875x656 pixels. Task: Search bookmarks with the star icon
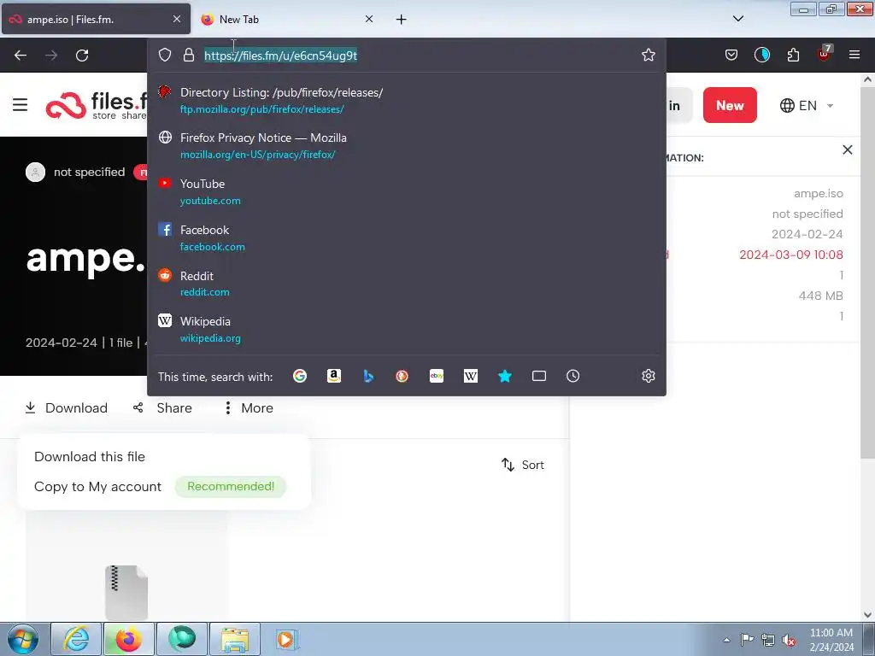pos(504,376)
